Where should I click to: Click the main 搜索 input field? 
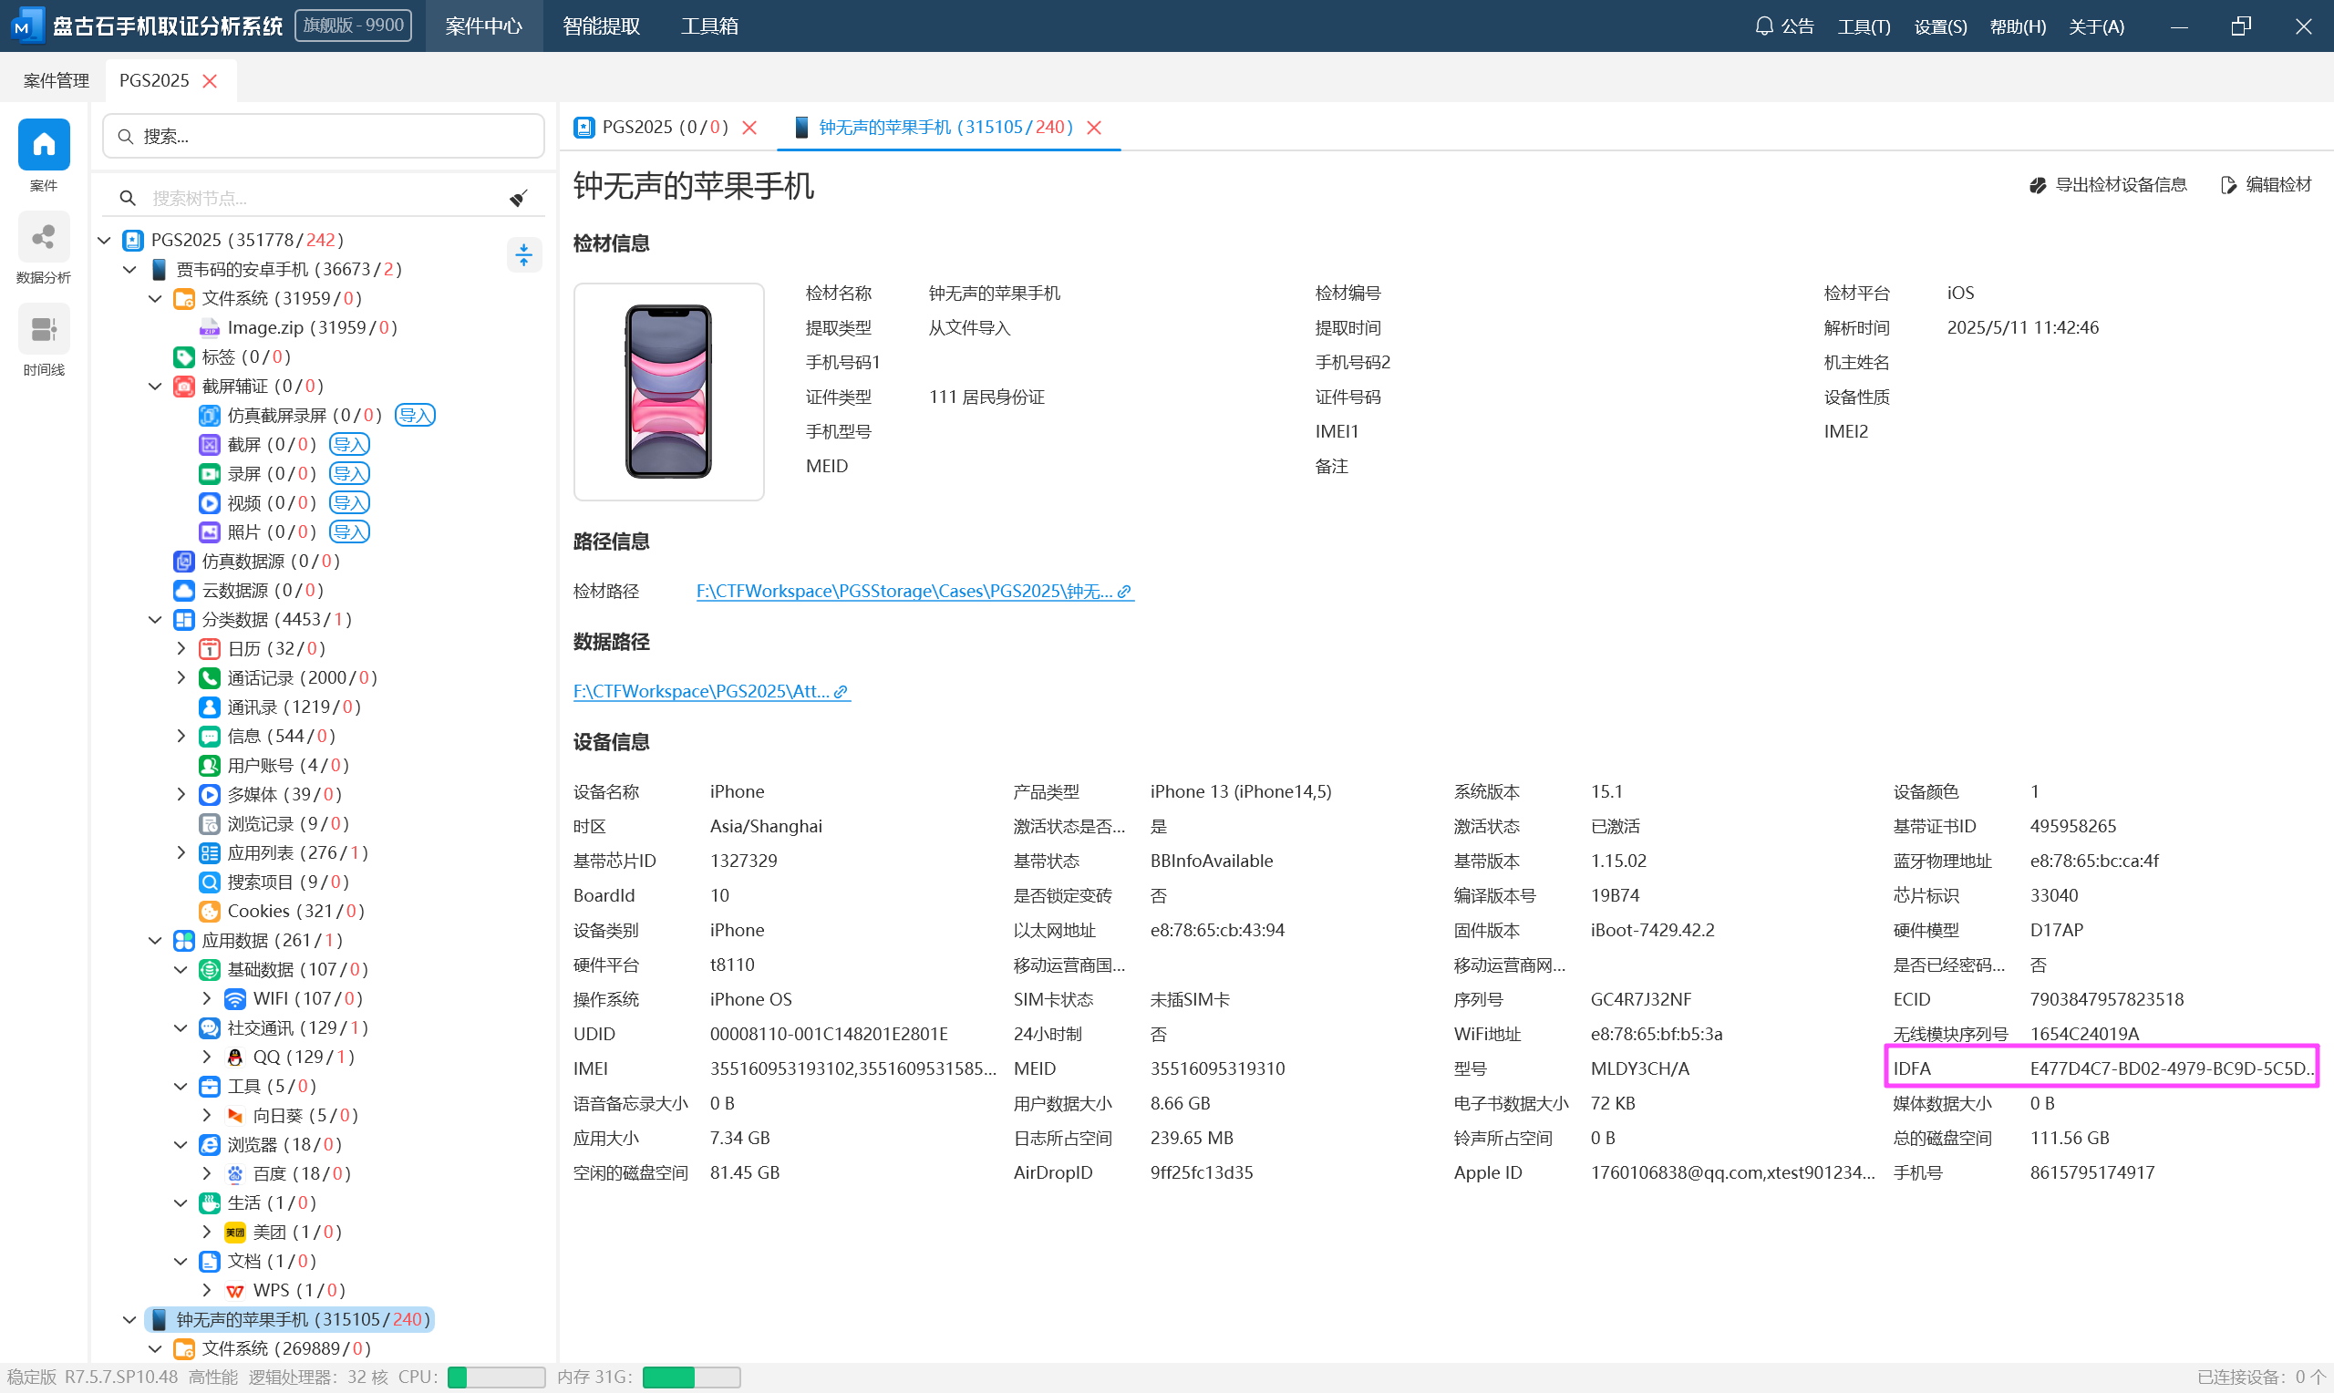pos(324,136)
